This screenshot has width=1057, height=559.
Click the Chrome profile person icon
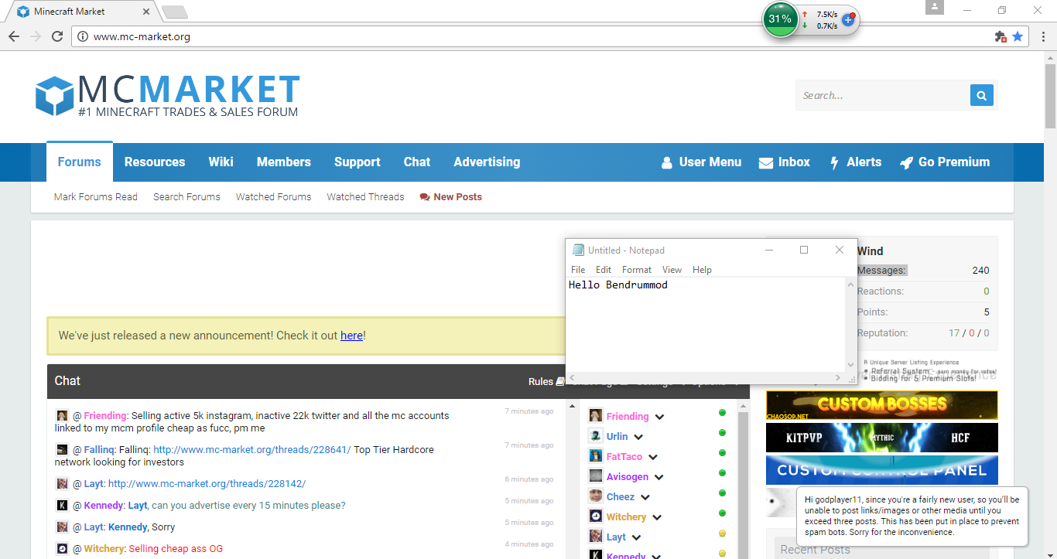935,7
